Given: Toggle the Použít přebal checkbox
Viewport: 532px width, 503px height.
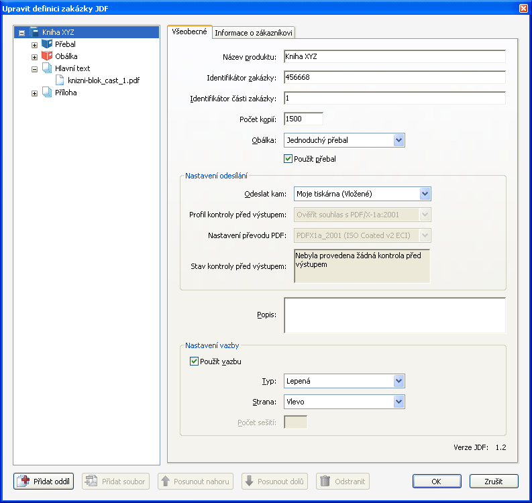Looking at the screenshot, I should pyautogui.click(x=288, y=159).
